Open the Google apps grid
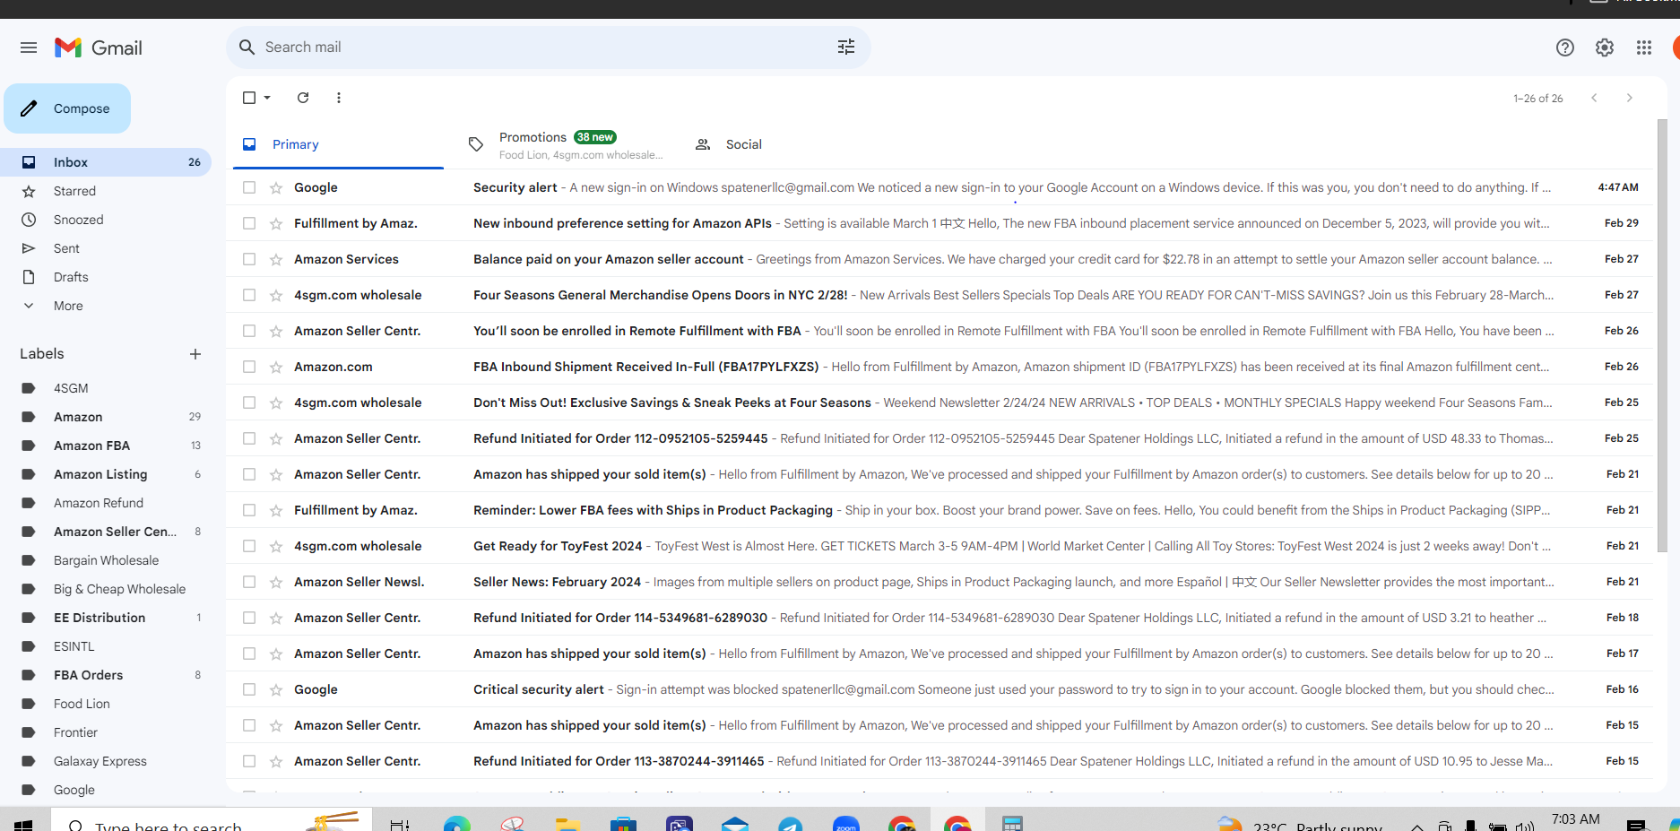The width and height of the screenshot is (1680, 831). (1644, 48)
